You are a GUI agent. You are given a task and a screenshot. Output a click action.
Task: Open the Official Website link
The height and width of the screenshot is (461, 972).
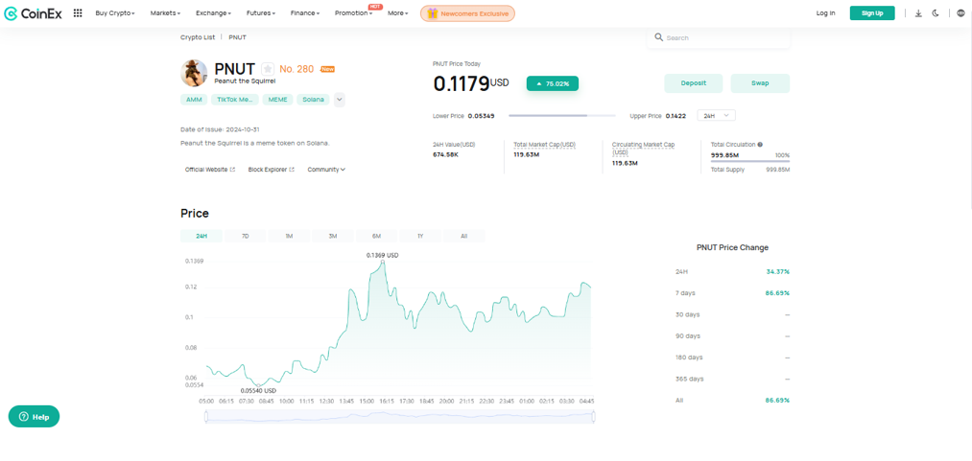(209, 170)
